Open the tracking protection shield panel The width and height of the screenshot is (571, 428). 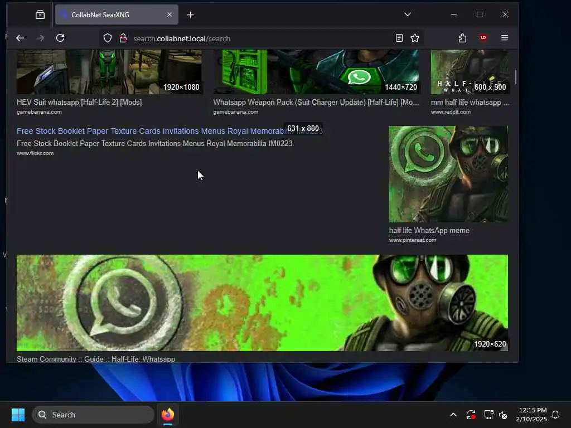tap(108, 38)
